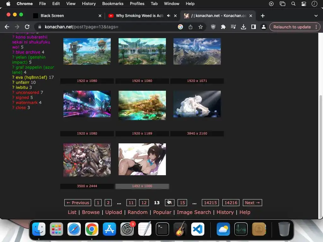Open the Help footer link
Image resolution: width=323 pixels, height=242 pixels.
245,212
